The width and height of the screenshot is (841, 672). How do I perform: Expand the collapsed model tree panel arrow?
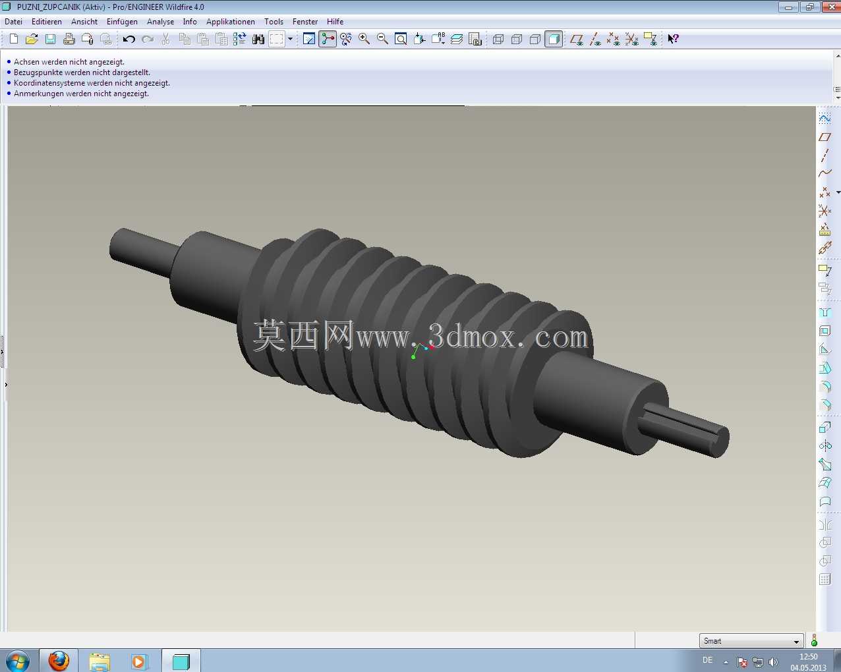click(5, 384)
